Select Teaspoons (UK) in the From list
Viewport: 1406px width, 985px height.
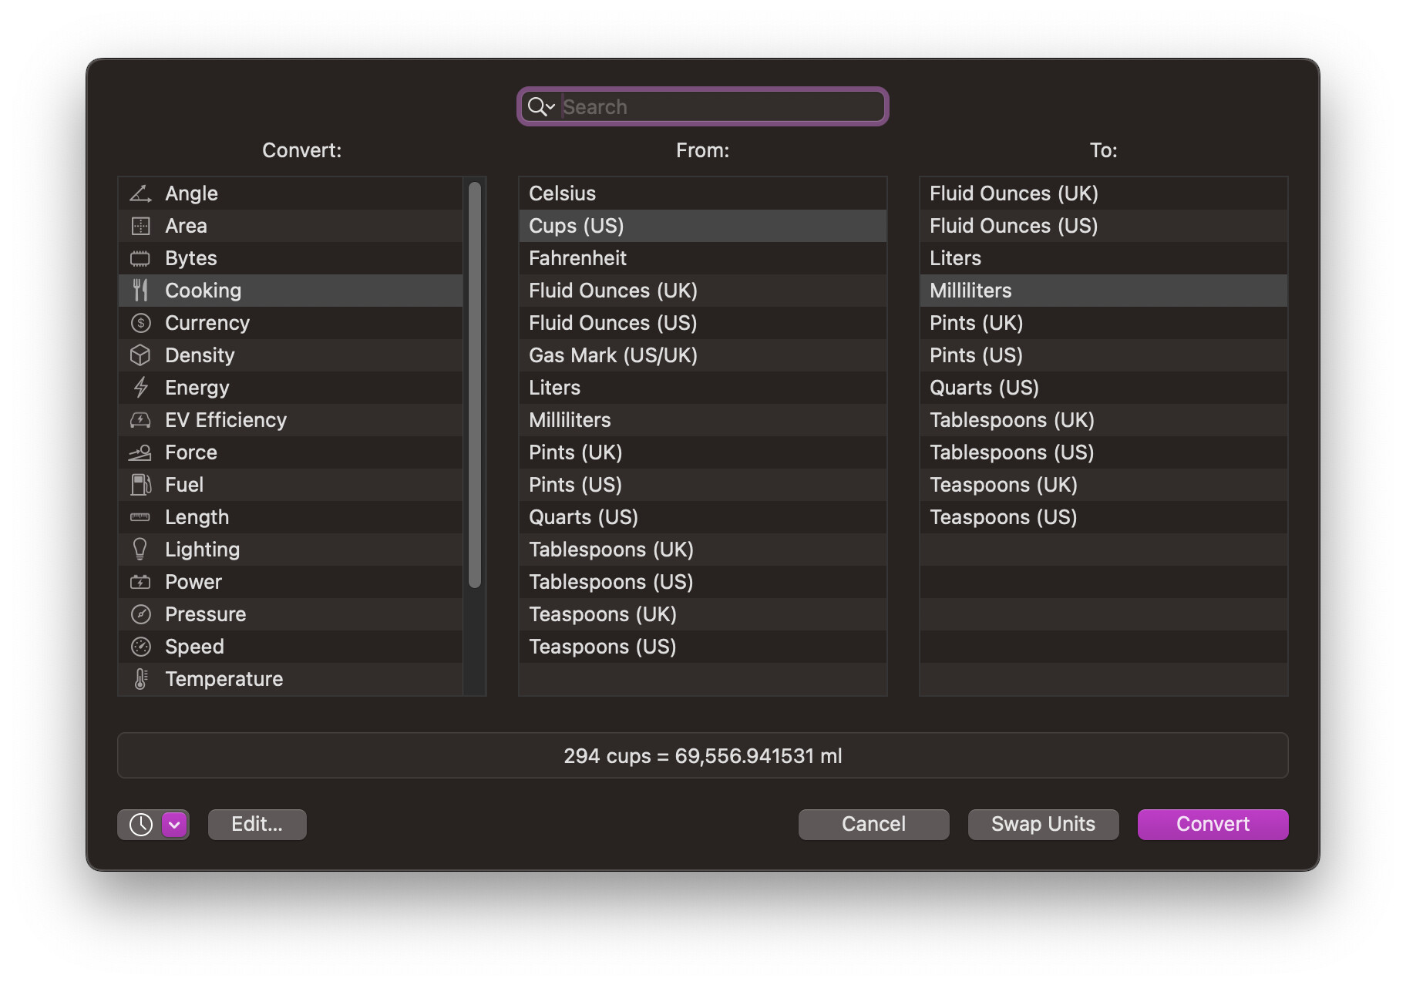[703, 614]
